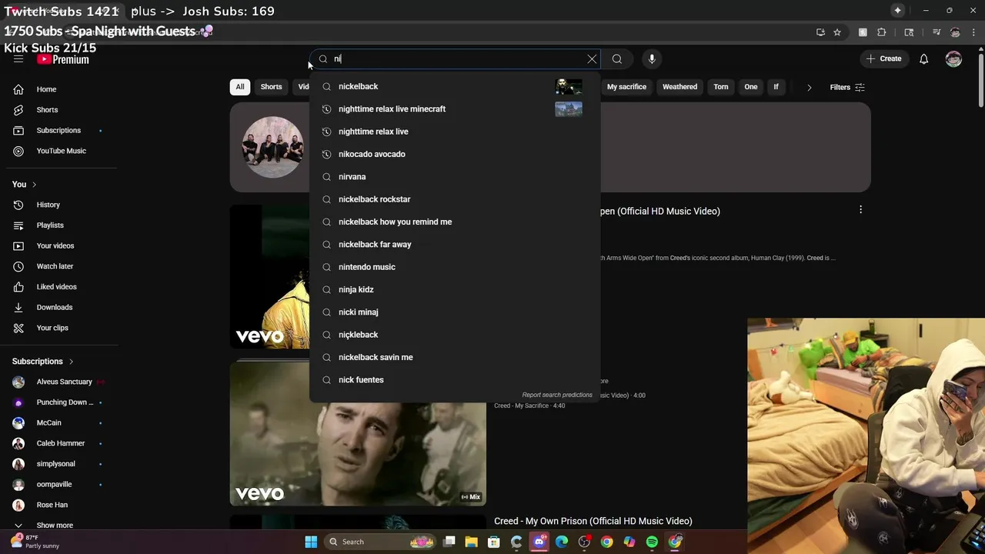Open the Create button
The width and height of the screenshot is (985, 554).
[x=883, y=59]
